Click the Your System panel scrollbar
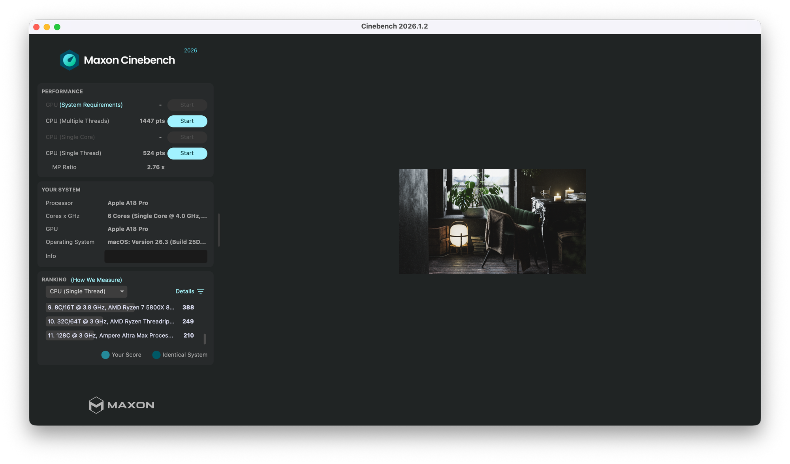This screenshot has height=464, width=790. [219, 230]
